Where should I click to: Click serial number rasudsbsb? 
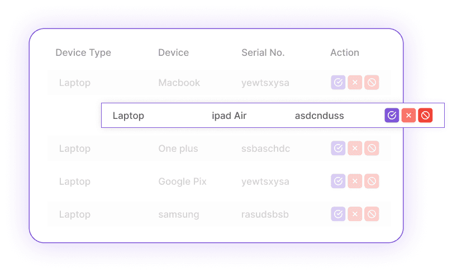click(265, 214)
